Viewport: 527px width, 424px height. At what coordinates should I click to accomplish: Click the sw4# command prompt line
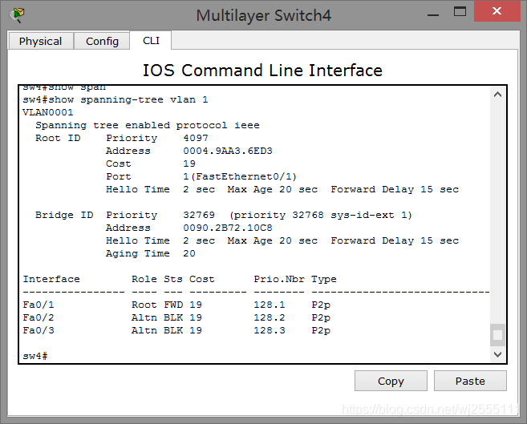coord(35,356)
